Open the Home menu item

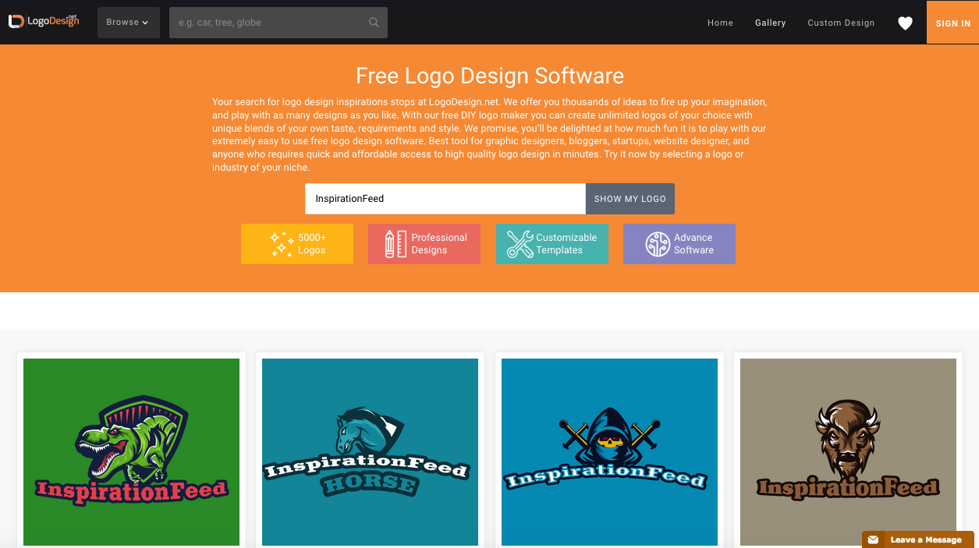[x=720, y=23]
